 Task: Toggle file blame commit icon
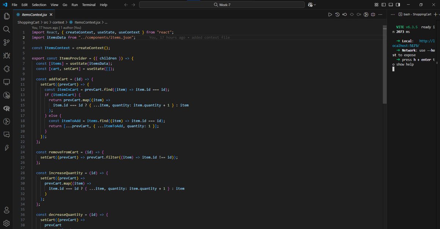pyautogui.click(x=352, y=15)
